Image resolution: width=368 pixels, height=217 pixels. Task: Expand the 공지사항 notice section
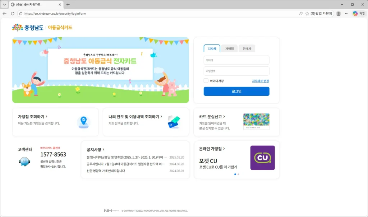pos(95,150)
